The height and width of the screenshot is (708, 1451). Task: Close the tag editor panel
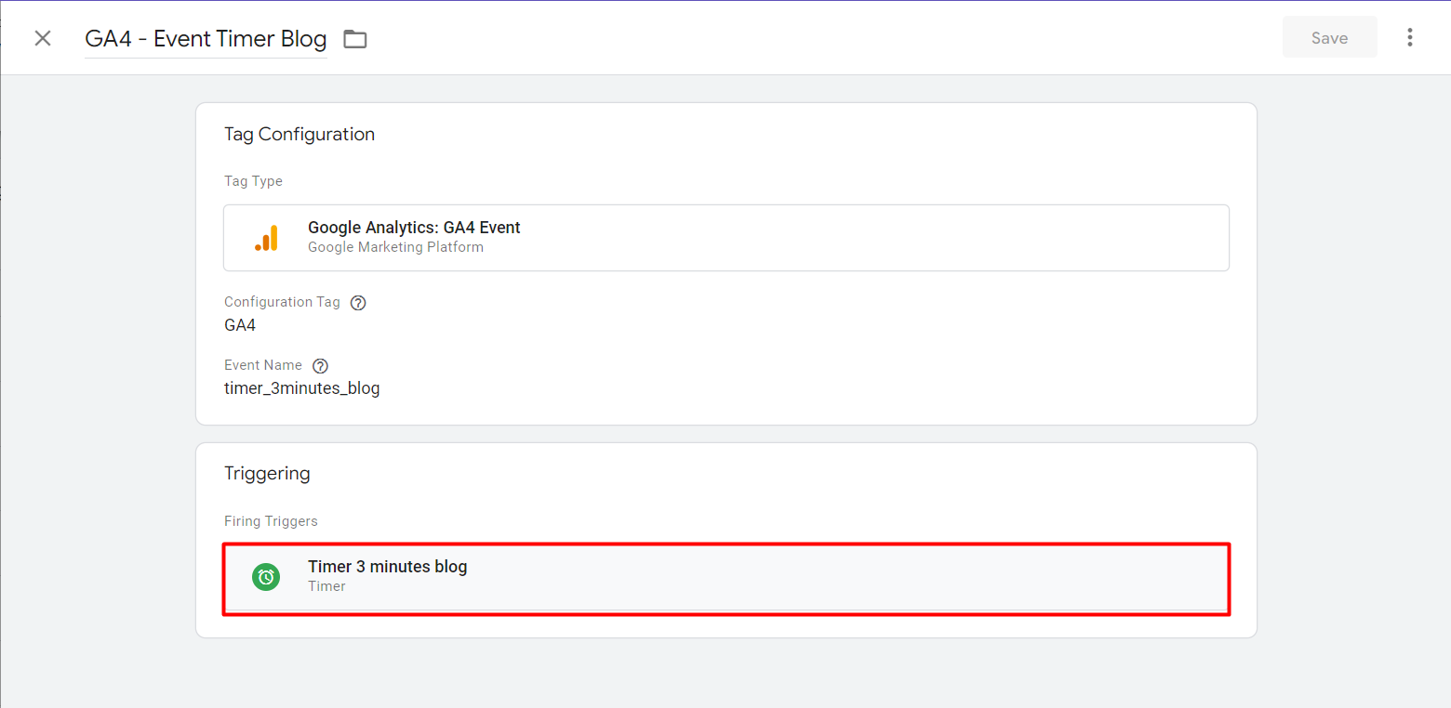point(43,38)
